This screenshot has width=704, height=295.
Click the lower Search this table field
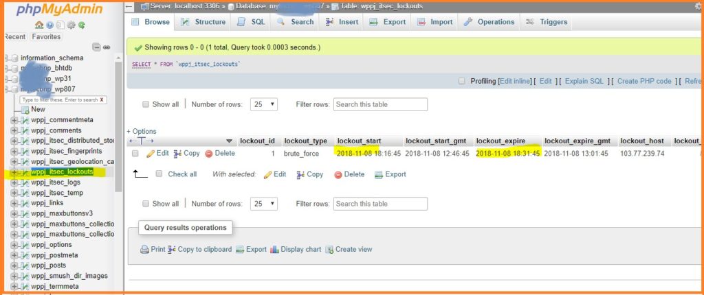pyautogui.click(x=380, y=204)
